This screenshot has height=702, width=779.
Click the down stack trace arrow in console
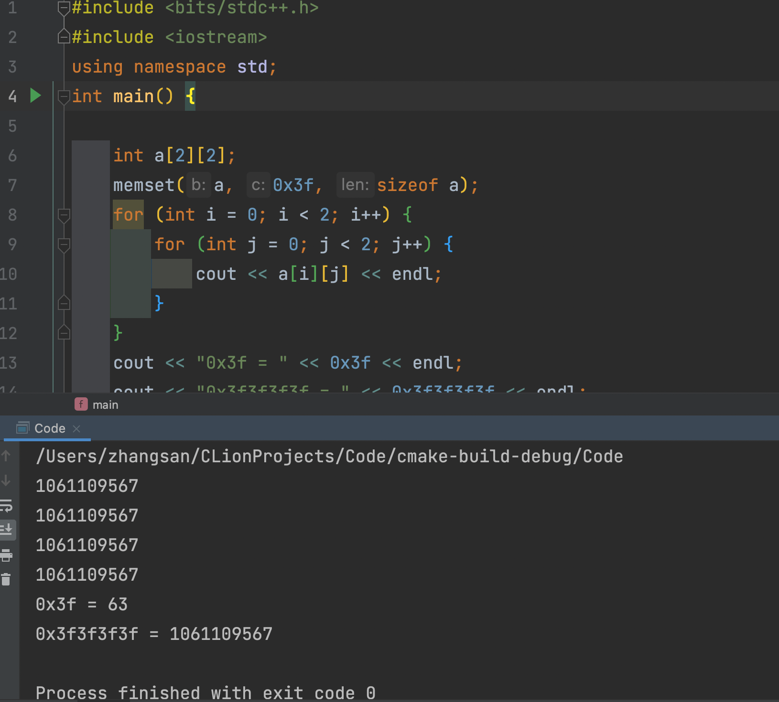coord(6,480)
